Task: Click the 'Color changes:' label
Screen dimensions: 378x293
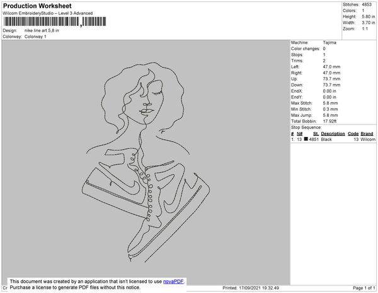Action: [306, 49]
